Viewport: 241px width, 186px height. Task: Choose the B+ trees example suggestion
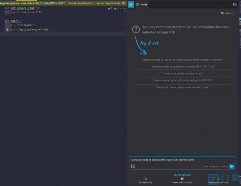[182, 87]
